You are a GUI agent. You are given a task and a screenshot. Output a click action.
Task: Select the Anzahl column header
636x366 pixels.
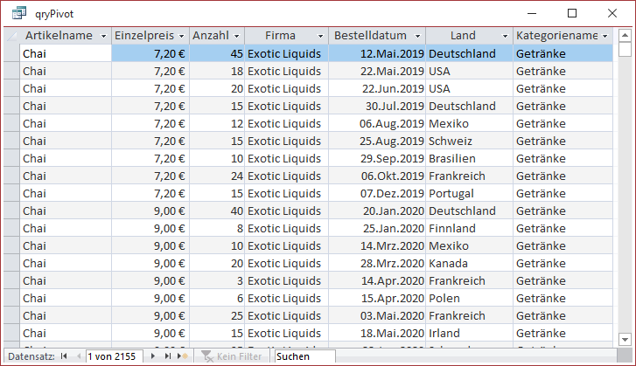210,36
